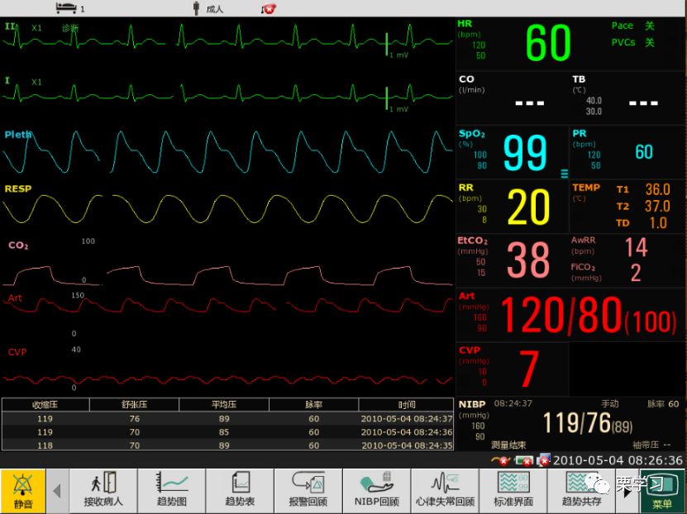This screenshot has width=687, height=514.
Task: Select NIBP row dated 08:24:37
Action: pos(228,419)
